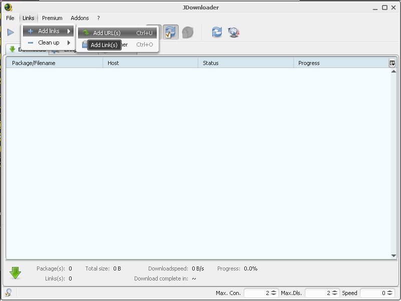Switch to the Download tab
The width and height of the screenshot is (401, 301).
[28, 49]
